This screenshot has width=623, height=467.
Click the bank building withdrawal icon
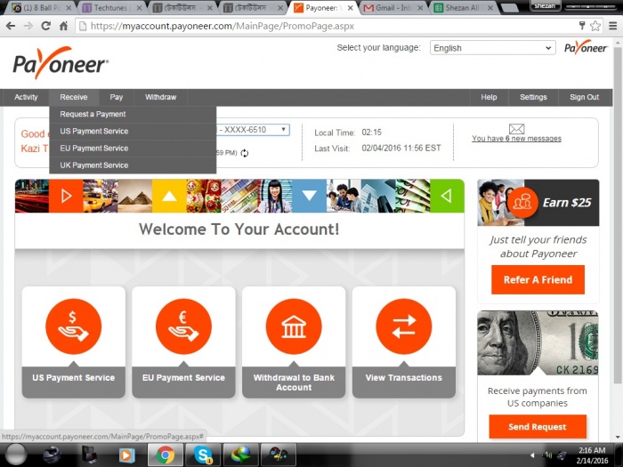pyautogui.click(x=294, y=326)
